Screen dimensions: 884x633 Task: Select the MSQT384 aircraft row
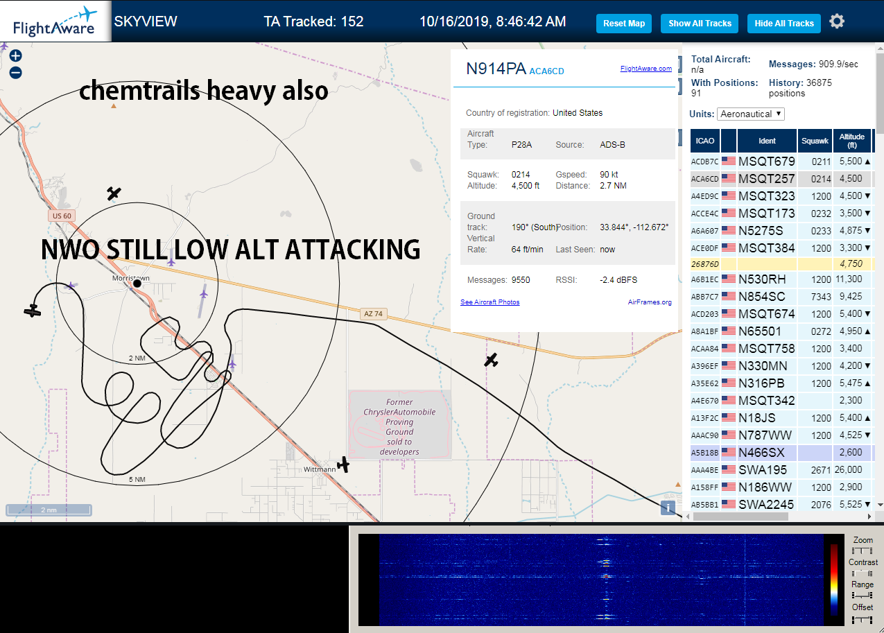781,248
